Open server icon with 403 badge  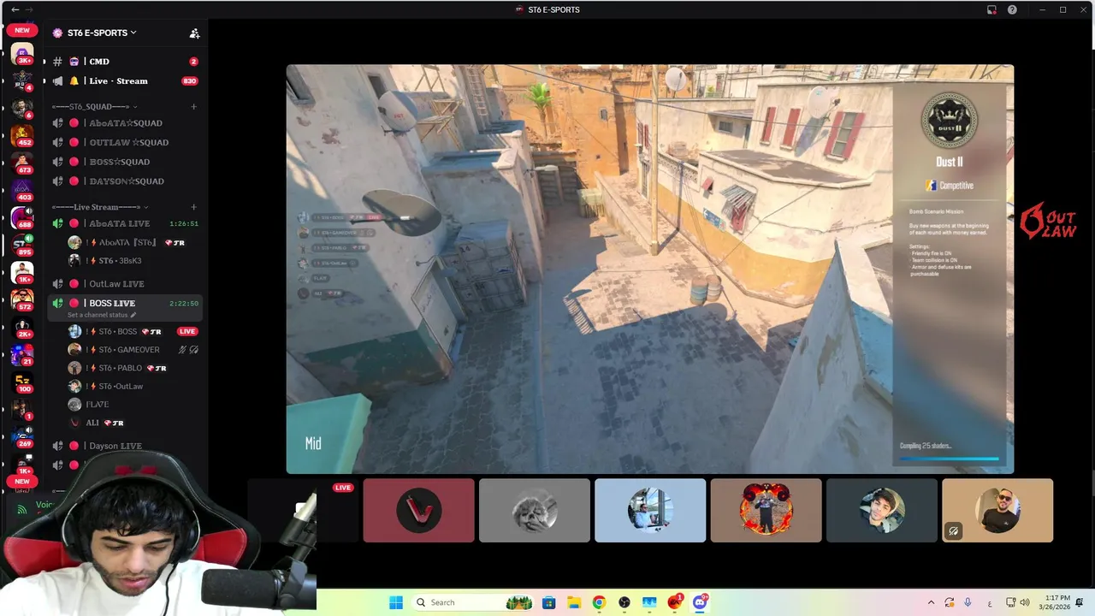coord(22,191)
